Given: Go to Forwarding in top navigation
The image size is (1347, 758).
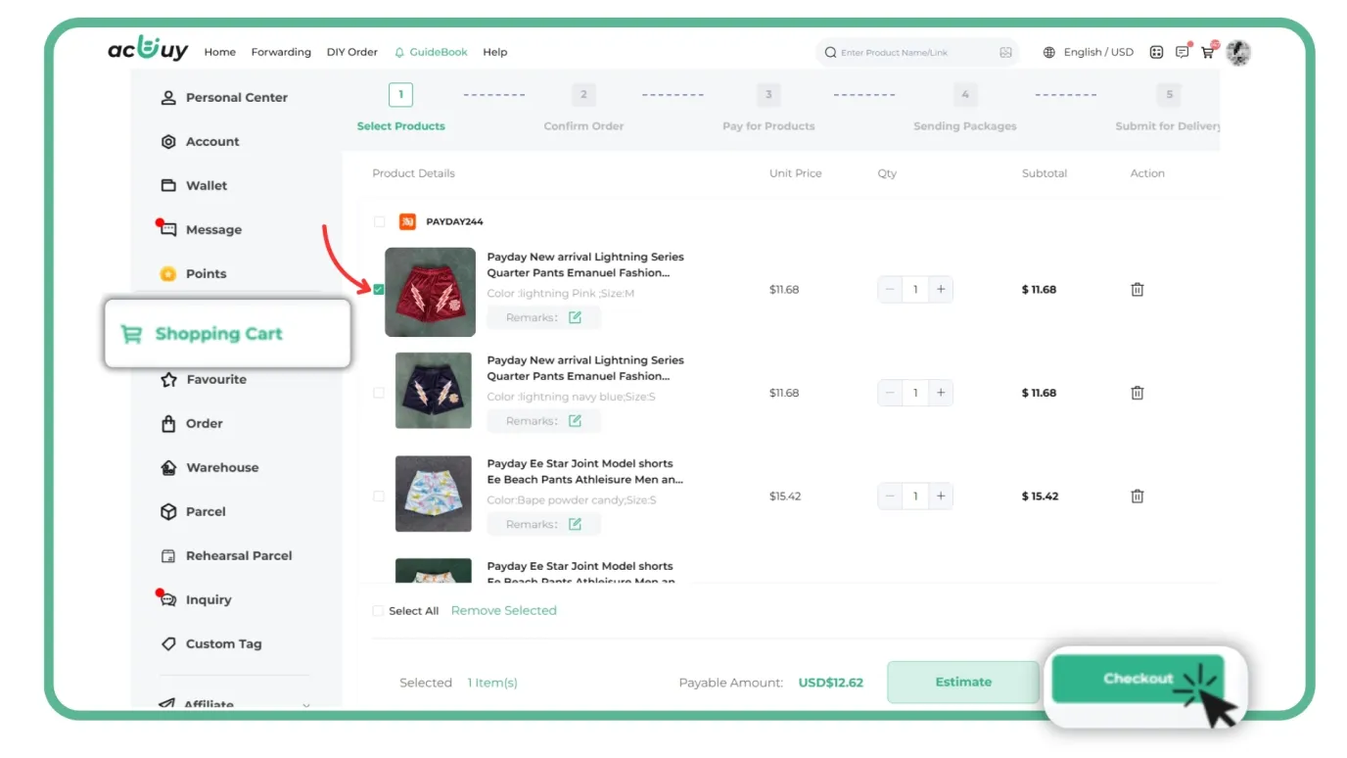Looking at the screenshot, I should click(x=281, y=53).
